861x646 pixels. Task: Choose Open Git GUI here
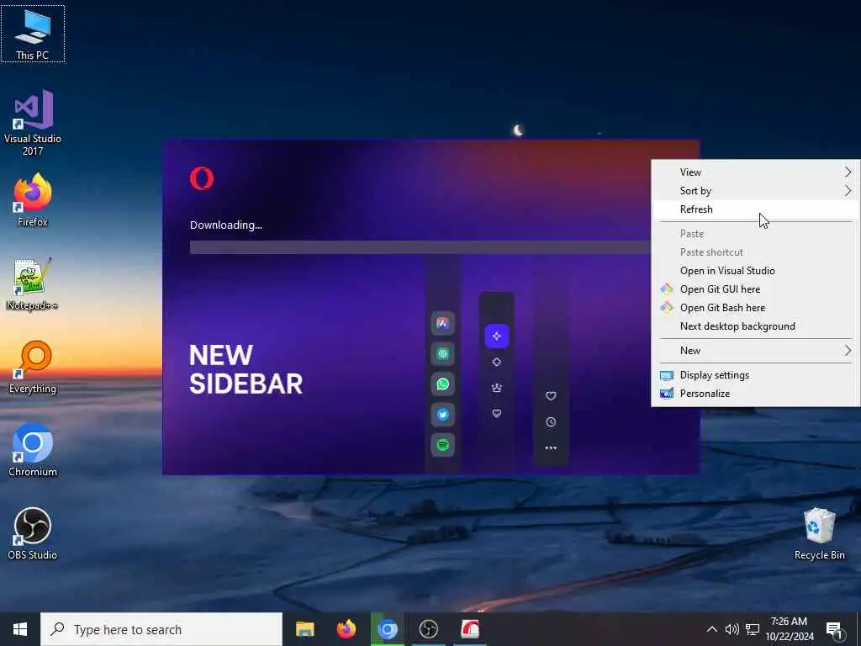click(756, 289)
